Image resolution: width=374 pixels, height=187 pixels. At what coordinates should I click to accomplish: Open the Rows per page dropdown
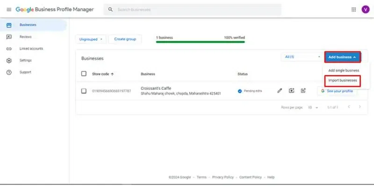pyautogui.click(x=313, y=108)
